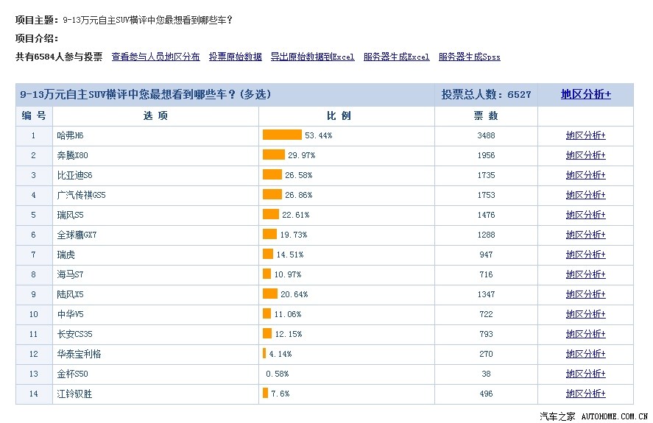Click the 0.58% percentage value
The image size is (653, 423).
point(278,374)
